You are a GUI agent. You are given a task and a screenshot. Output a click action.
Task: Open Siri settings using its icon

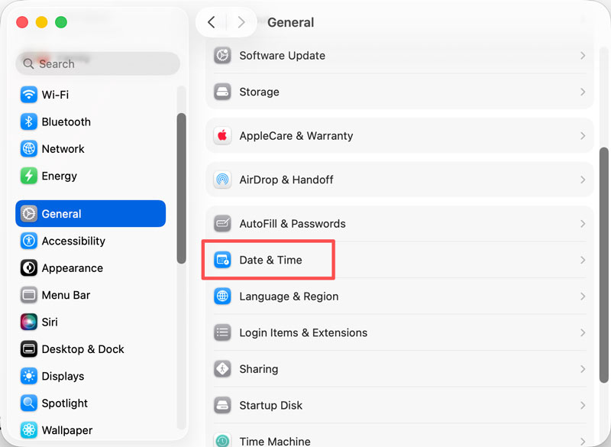(28, 322)
